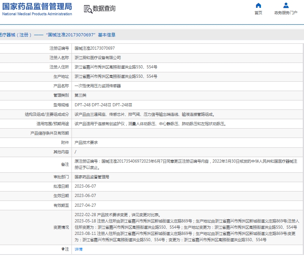Click product name 一次性使用压力监测传感器
The width and height of the screenshot is (304, 256).
98,86
